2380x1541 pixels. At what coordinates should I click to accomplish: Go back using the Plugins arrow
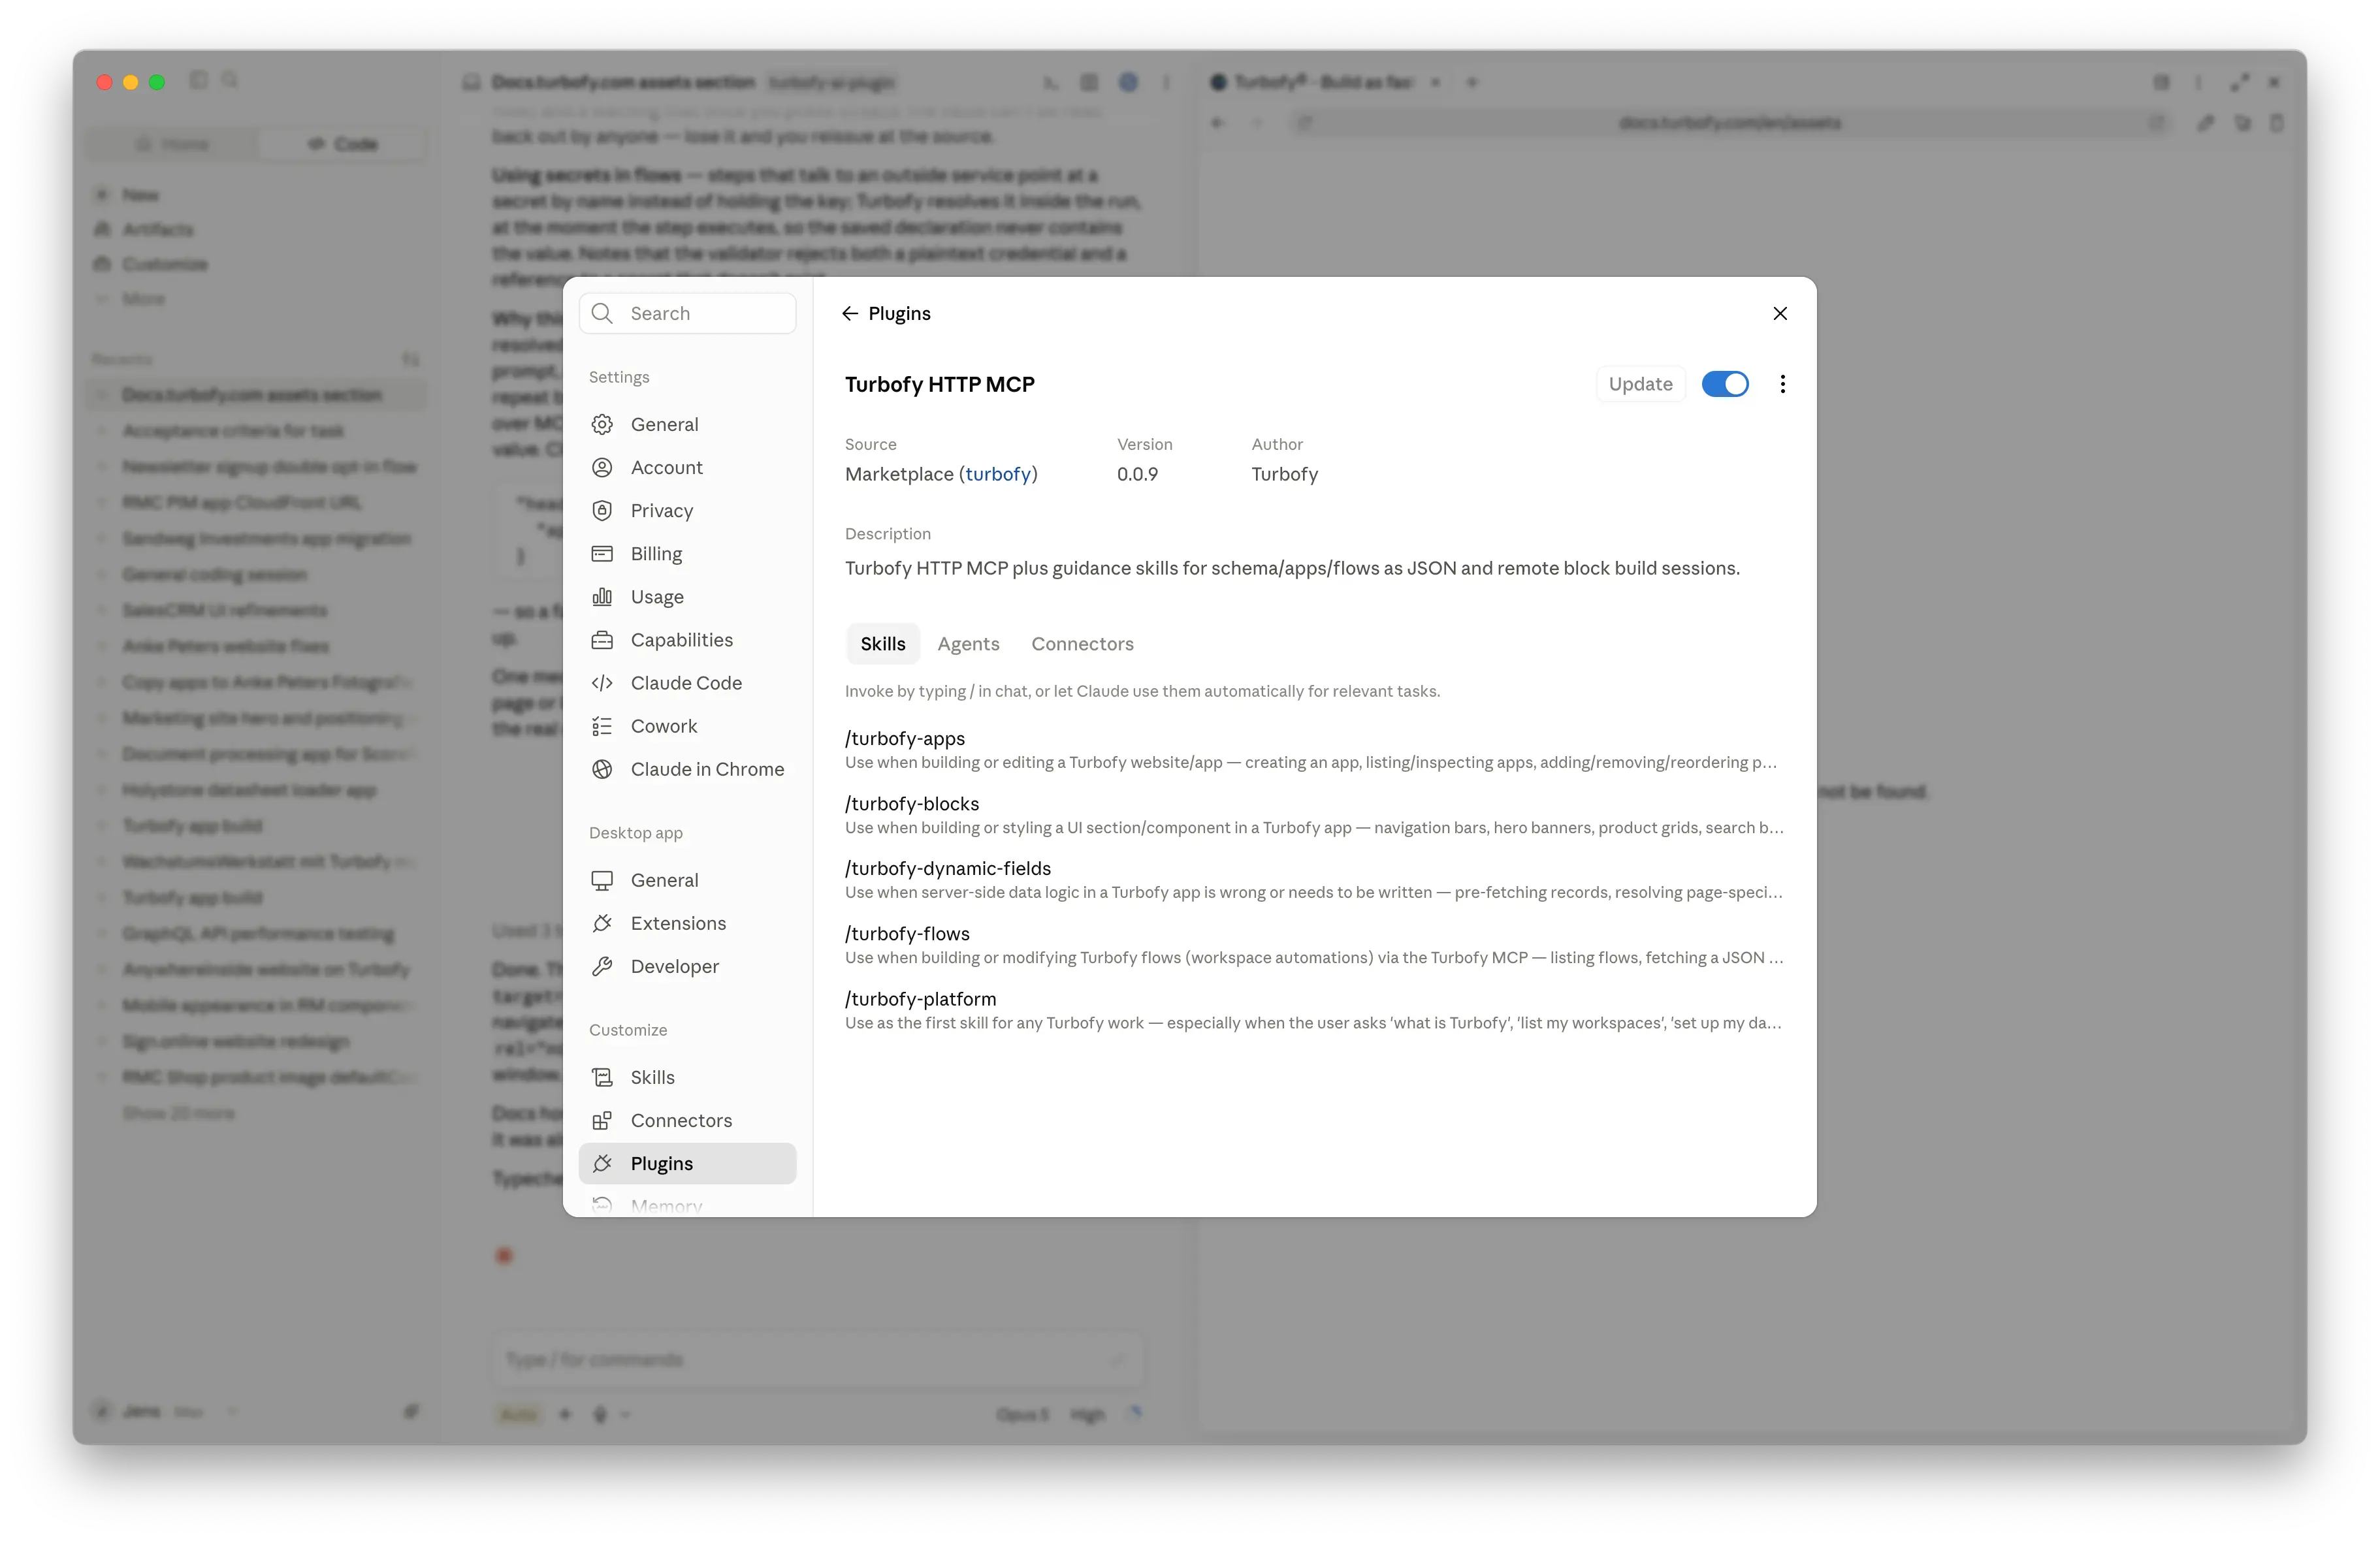[850, 313]
